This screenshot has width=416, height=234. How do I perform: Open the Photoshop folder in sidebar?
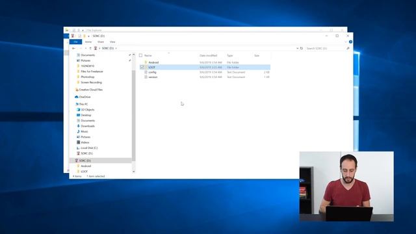pyautogui.click(x=88, y=77)
